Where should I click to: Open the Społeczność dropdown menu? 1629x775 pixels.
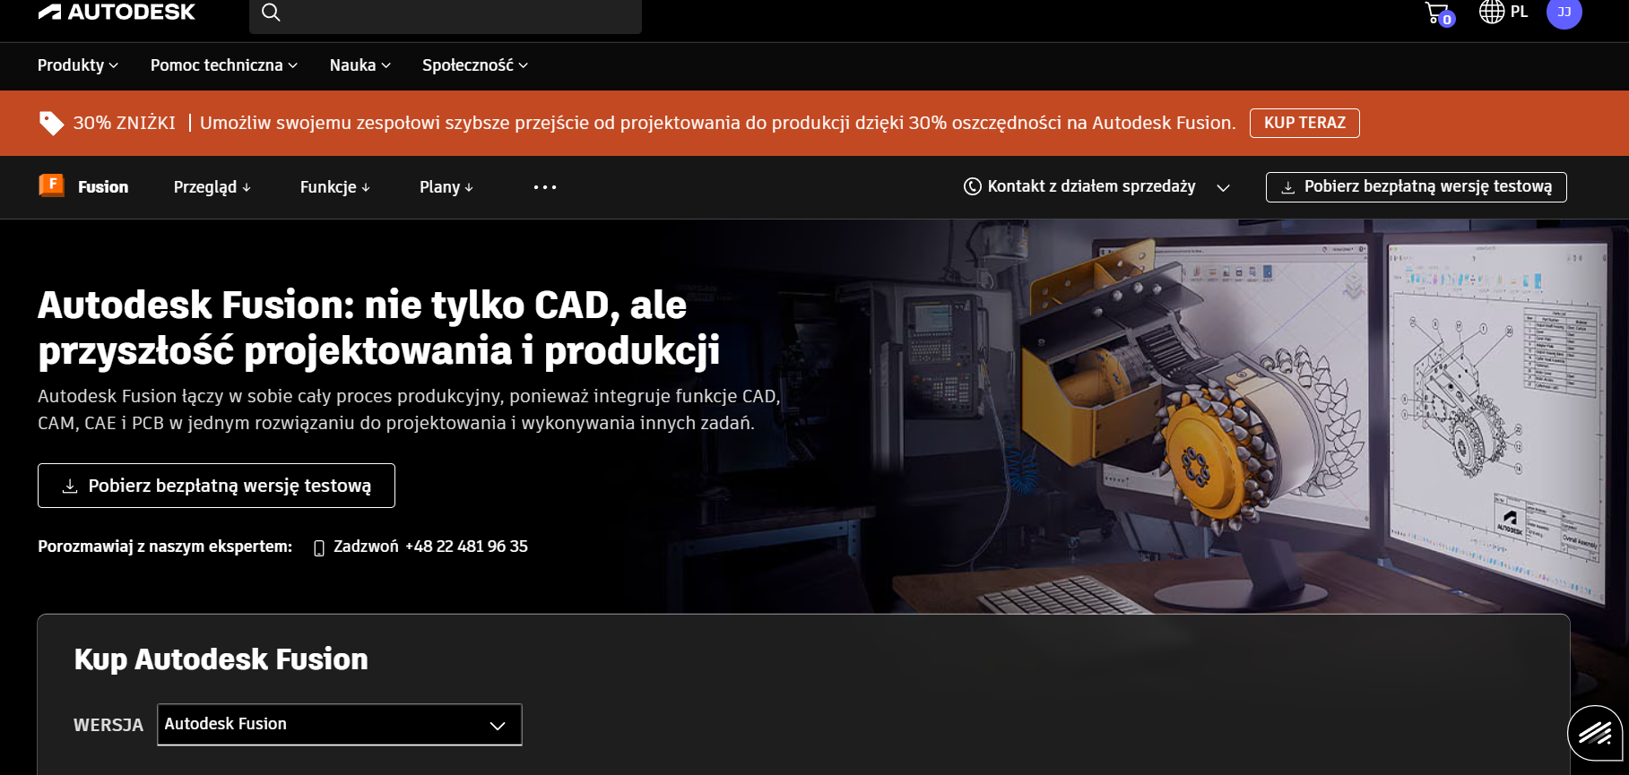click(475, 65)
